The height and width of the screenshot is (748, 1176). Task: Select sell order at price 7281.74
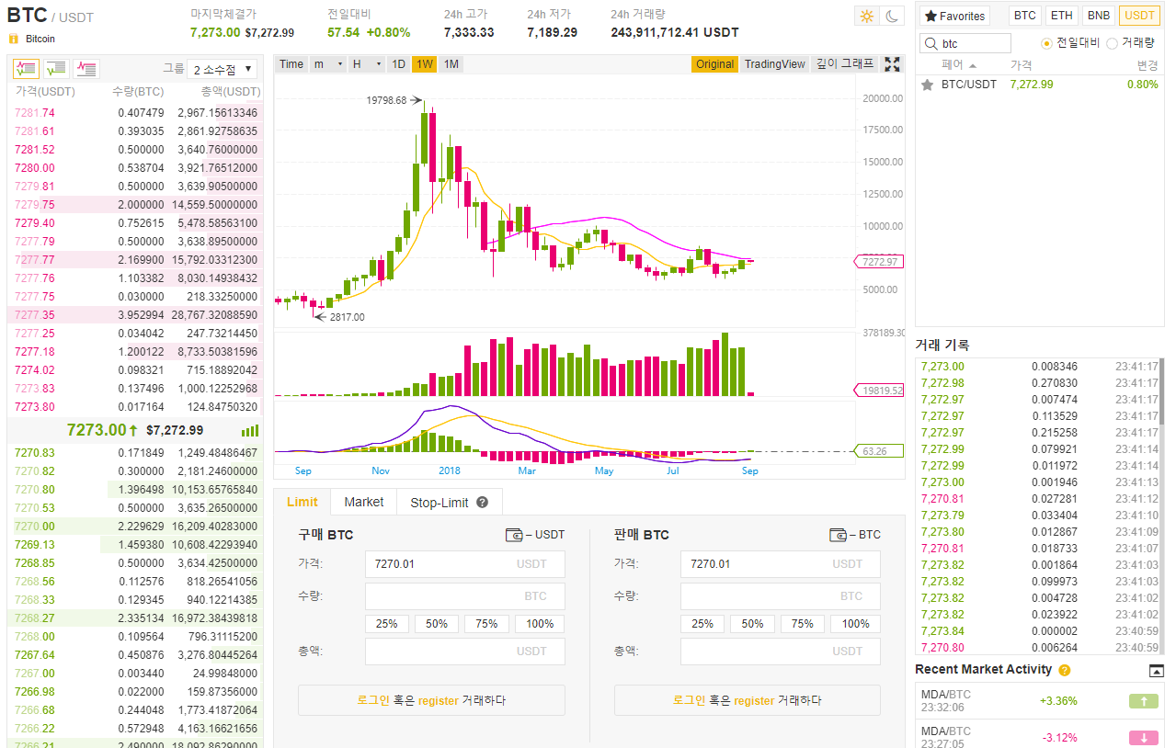136,112
